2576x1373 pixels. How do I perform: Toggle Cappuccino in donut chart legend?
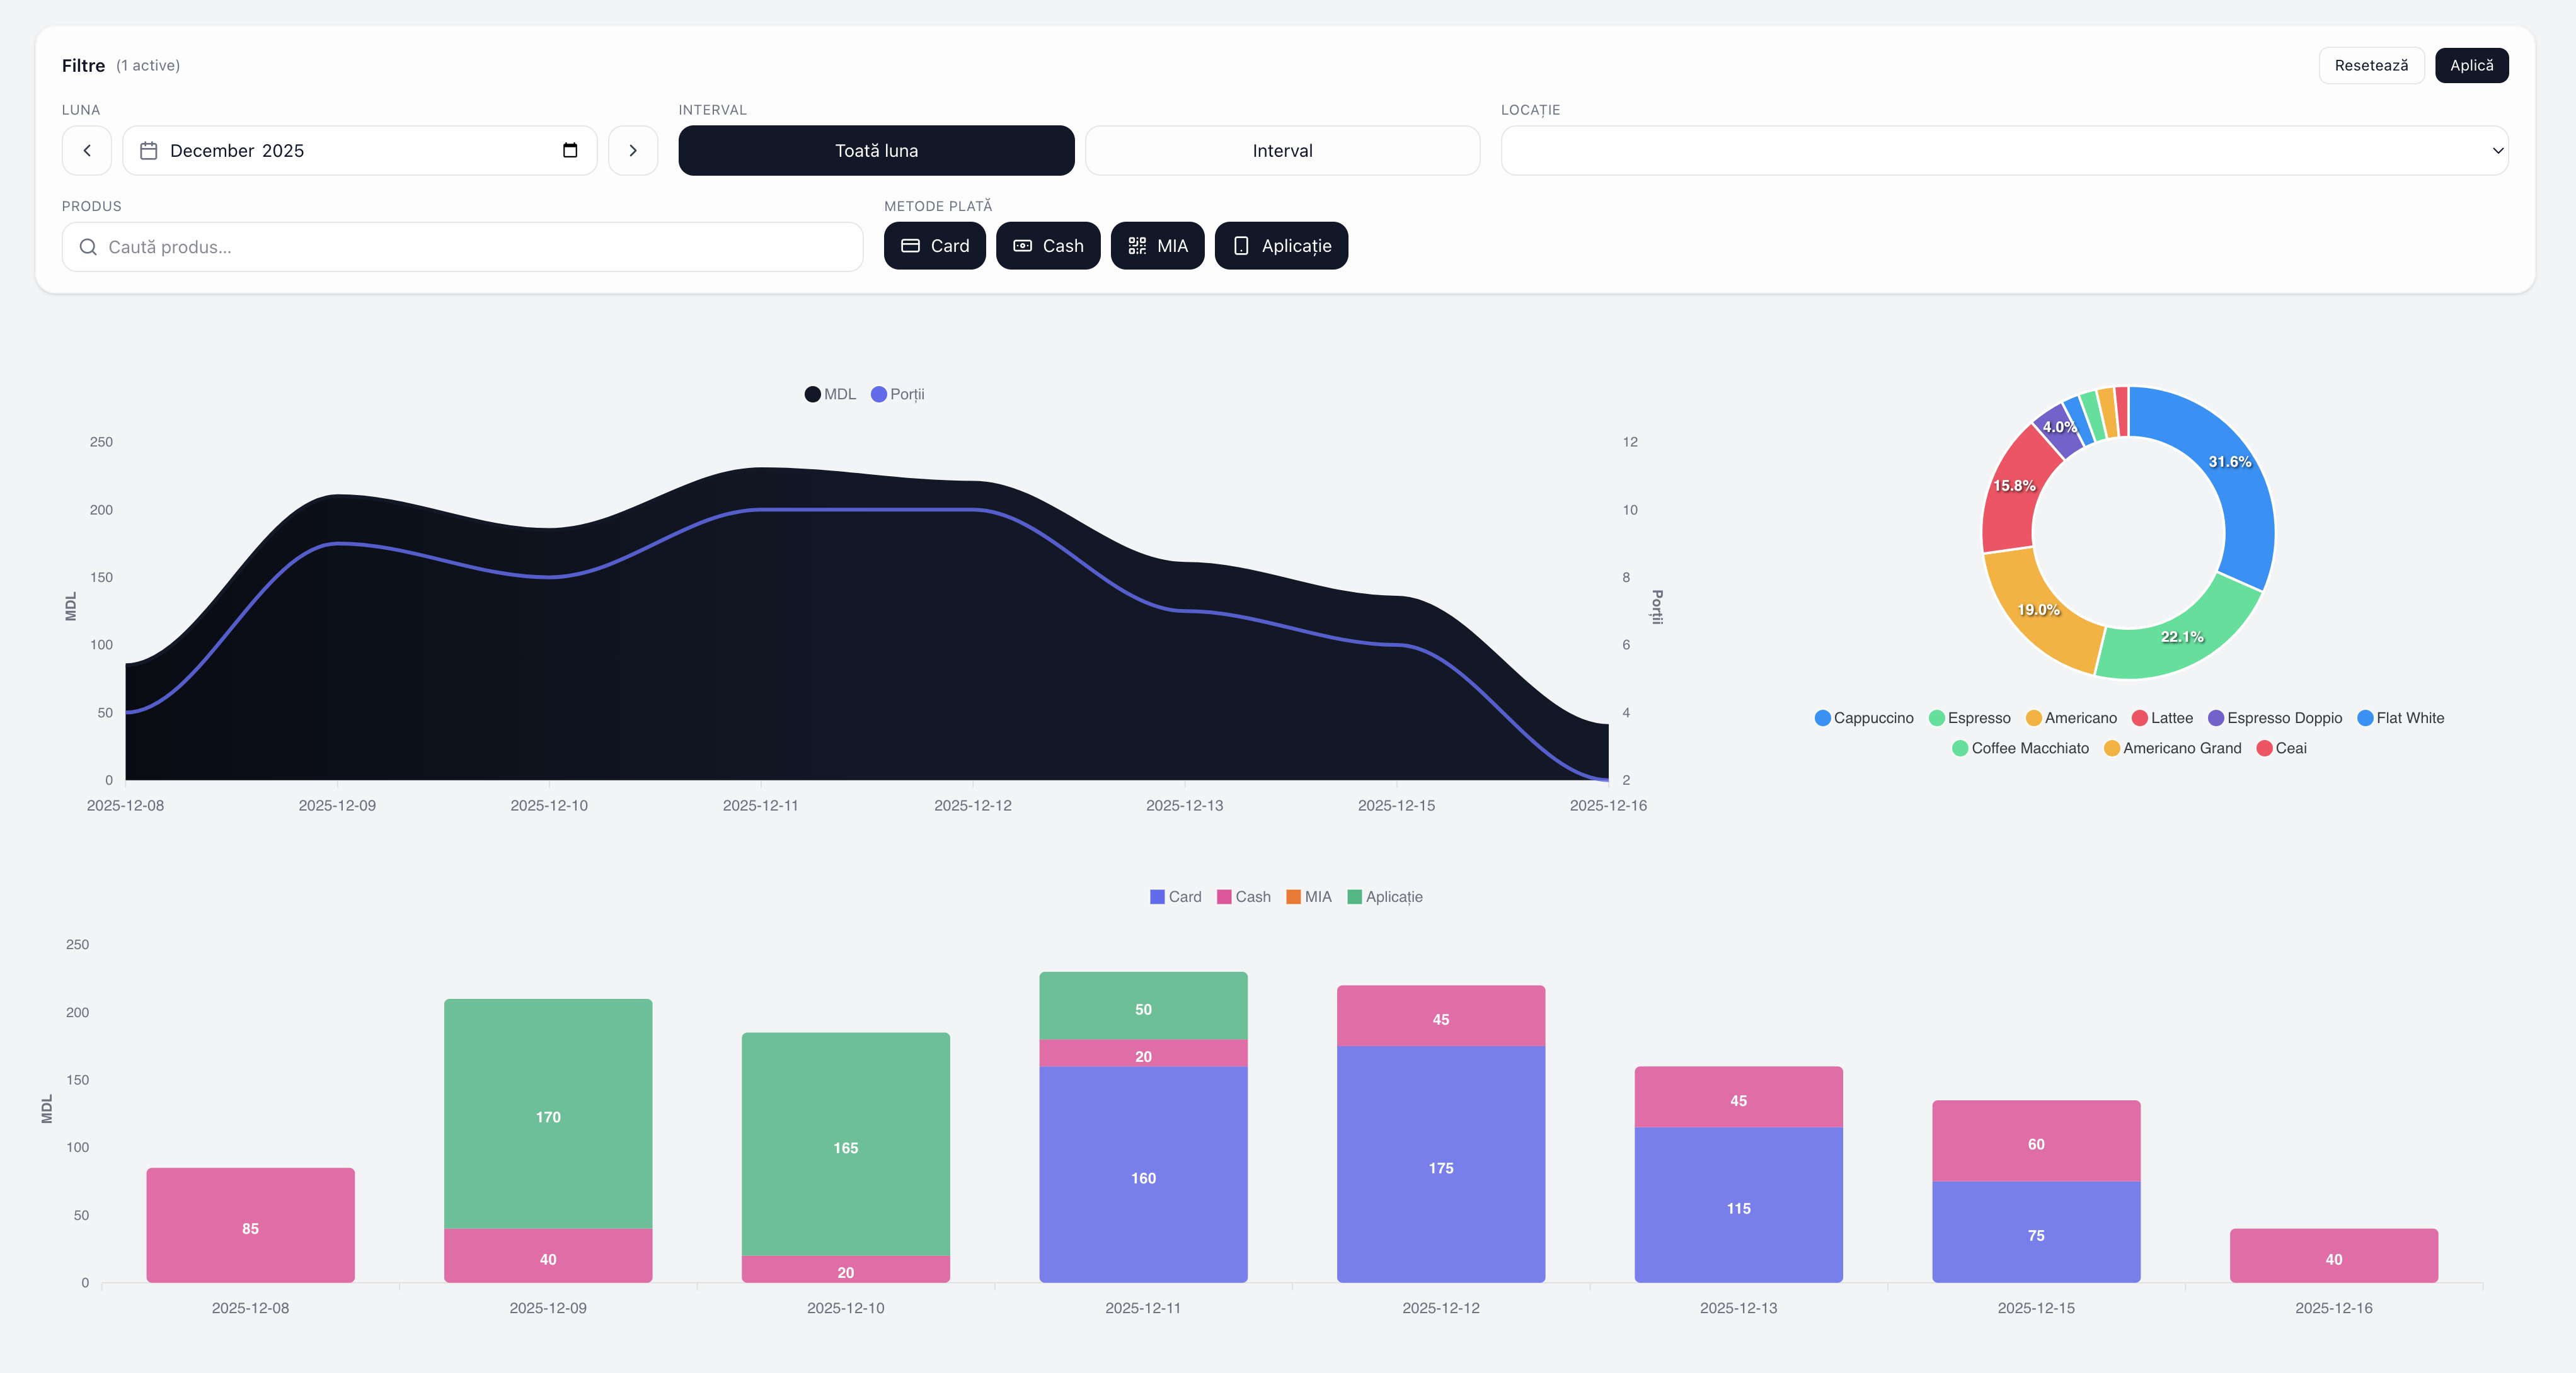click(x=1822, y=719)
